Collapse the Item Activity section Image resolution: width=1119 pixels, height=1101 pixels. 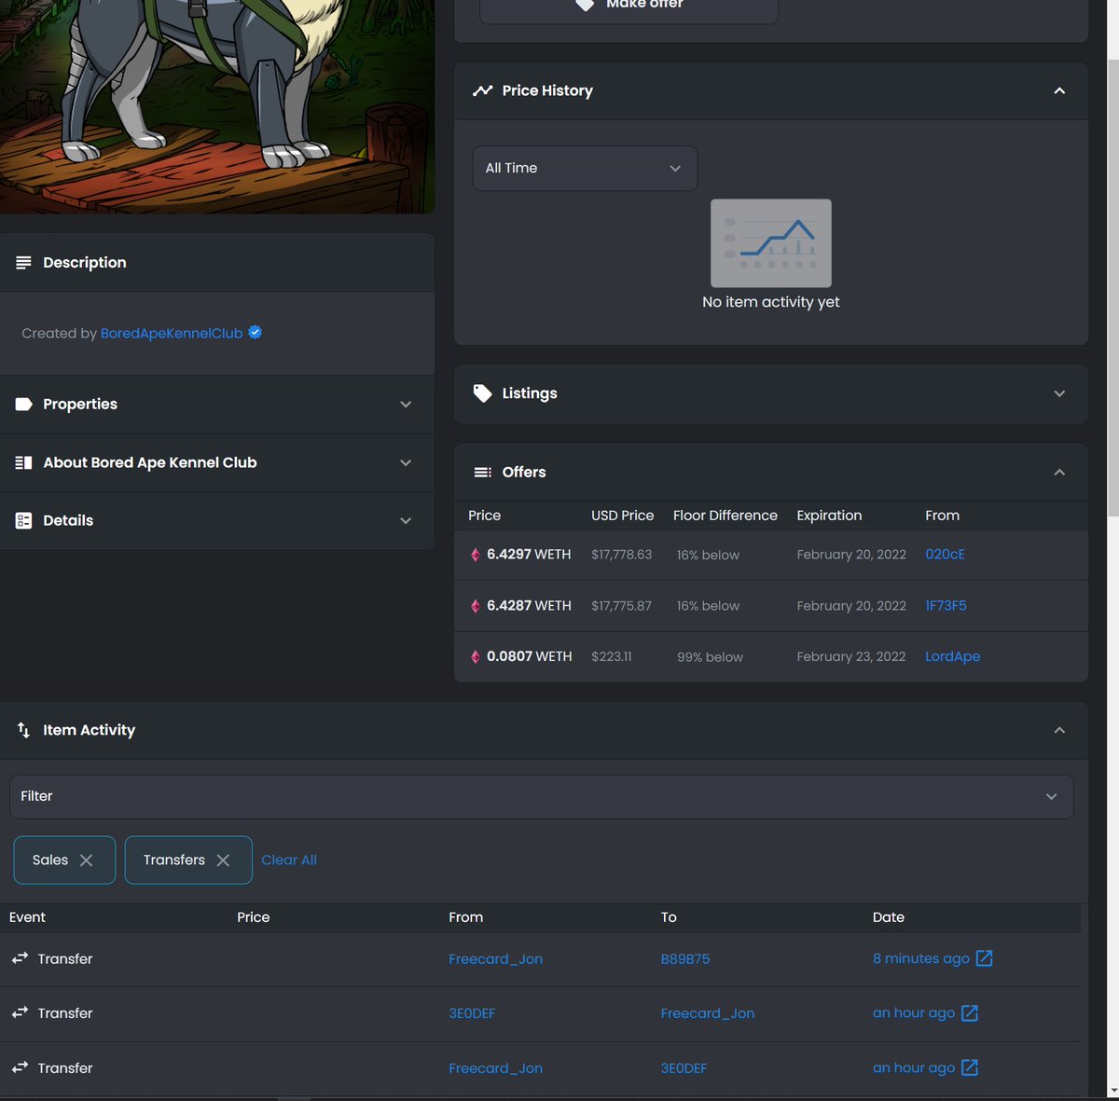point(1059,730)
